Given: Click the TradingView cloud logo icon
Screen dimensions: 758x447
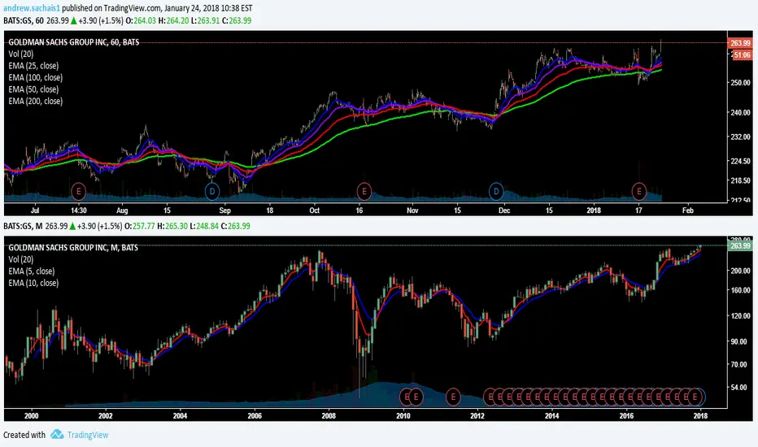Looking at the screenshot, I should coord(57,435).
